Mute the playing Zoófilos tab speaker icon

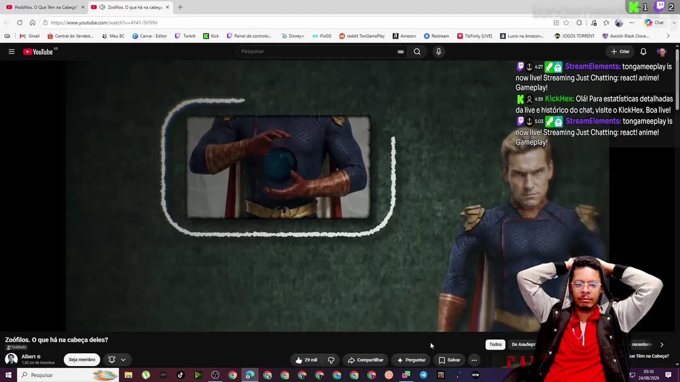[x=101, y=7]
